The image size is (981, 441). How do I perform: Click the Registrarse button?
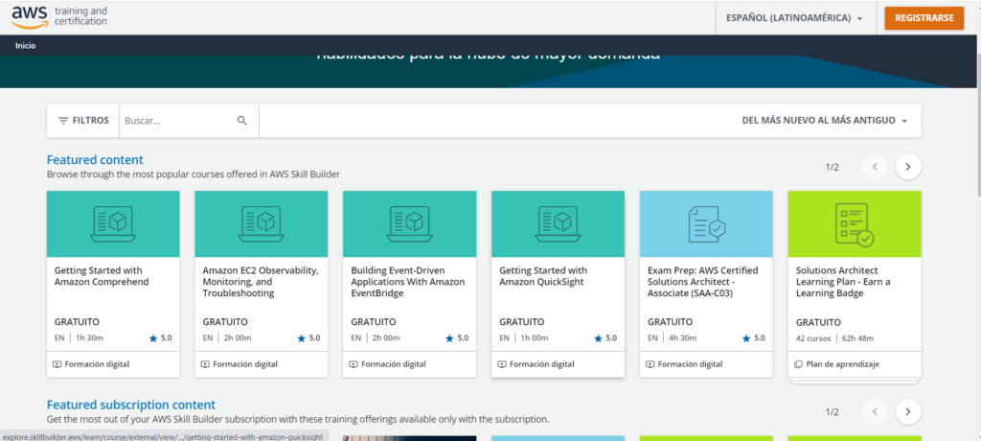[x=924, y=18]
